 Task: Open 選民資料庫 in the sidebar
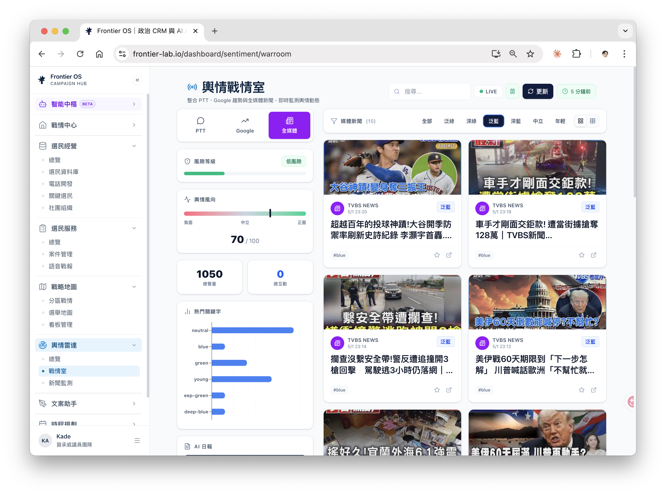[x=64, y=172]
